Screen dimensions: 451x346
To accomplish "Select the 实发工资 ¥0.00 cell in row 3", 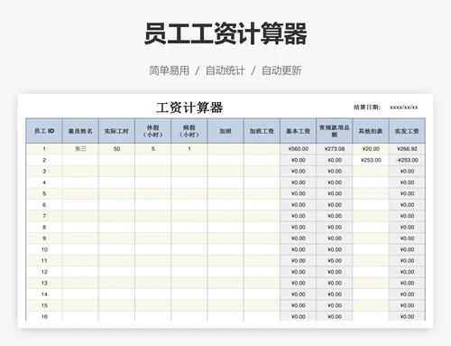I will 407,171.
